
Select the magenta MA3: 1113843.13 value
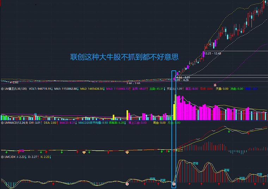pos(118,89)
